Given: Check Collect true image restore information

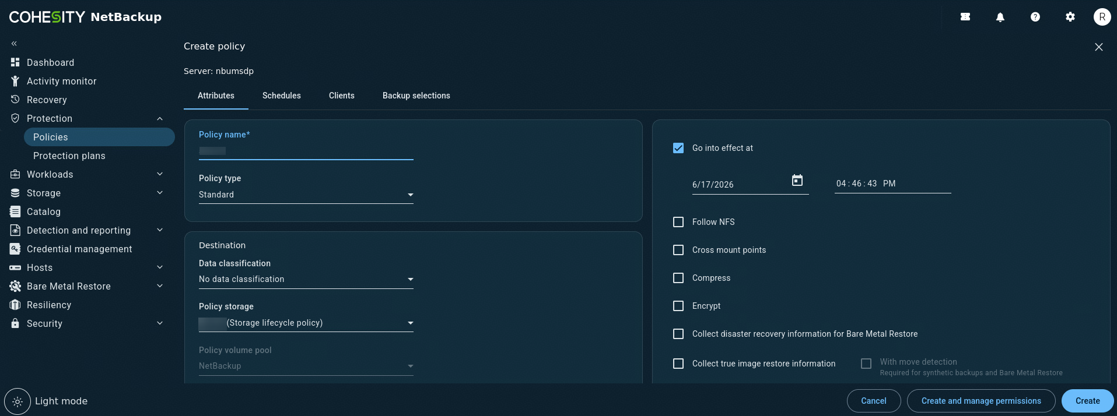Looking at the screenshot, I should click(678, 364).
